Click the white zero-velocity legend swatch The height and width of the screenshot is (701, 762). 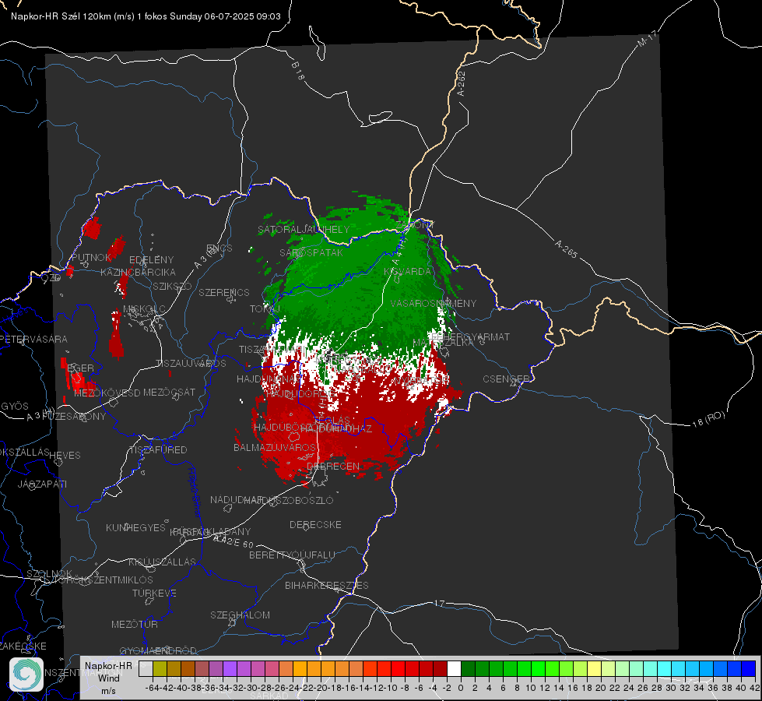pyautogui.click(x=454, y=669)
